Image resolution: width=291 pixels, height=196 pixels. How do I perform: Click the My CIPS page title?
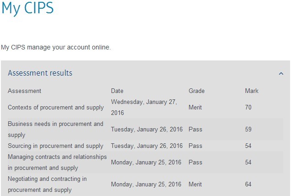point(28,8)
